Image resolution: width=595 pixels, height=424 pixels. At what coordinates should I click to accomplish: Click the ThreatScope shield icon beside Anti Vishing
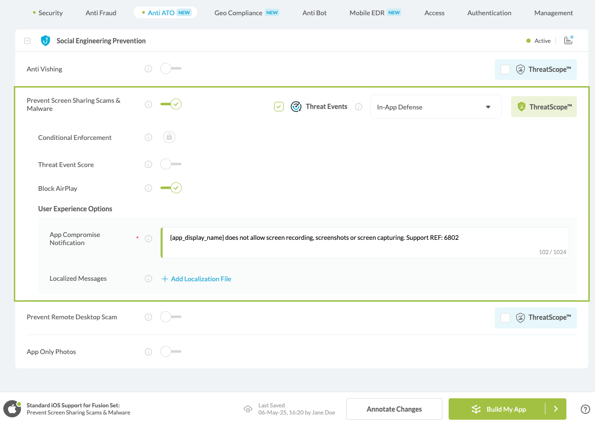pos(520,69)
